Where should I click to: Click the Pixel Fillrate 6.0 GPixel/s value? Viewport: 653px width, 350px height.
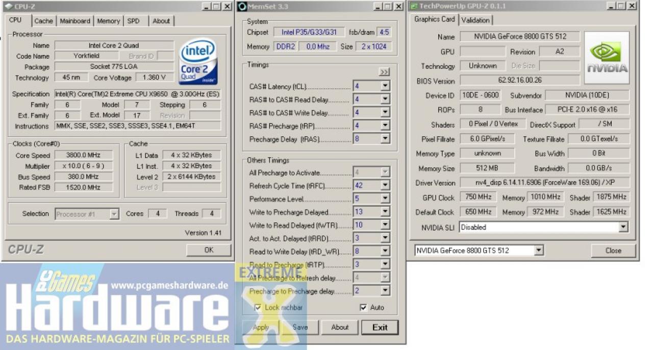[x=487, y=139]
